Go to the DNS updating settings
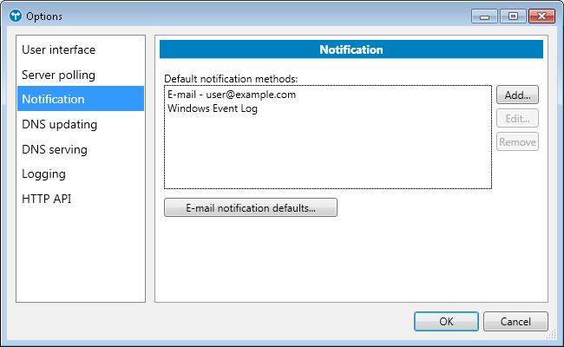Viewport: 564px width, 347px height. 60,124
